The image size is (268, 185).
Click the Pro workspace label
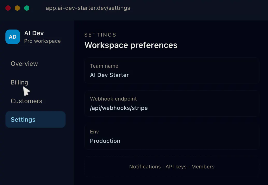point(43,41)
